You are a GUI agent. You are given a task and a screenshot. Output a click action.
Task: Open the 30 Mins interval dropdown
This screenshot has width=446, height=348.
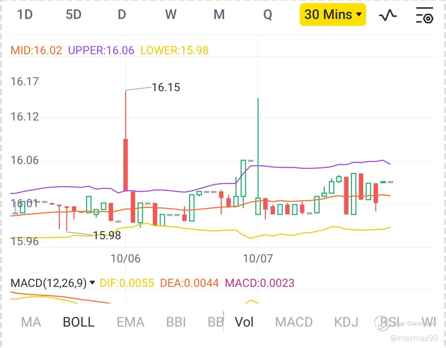click(333, 14)
